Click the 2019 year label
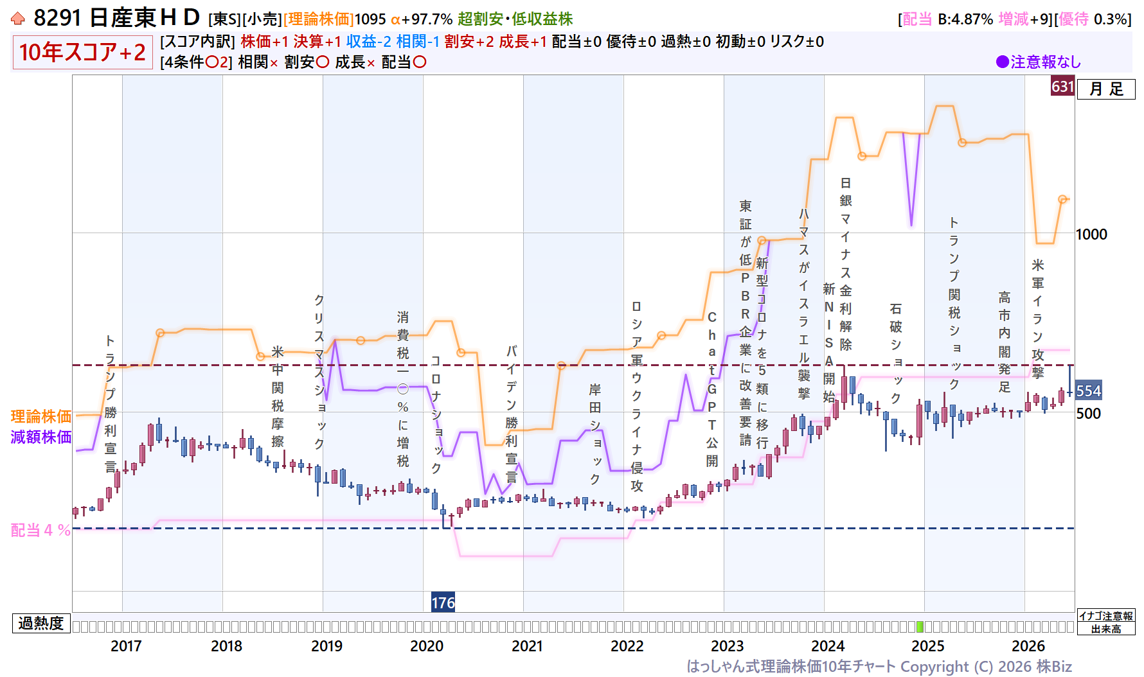1144x677 pixels. (326, 646)
